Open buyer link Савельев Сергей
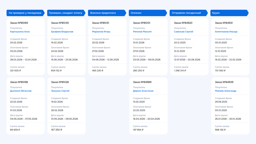 coord(184,32)
